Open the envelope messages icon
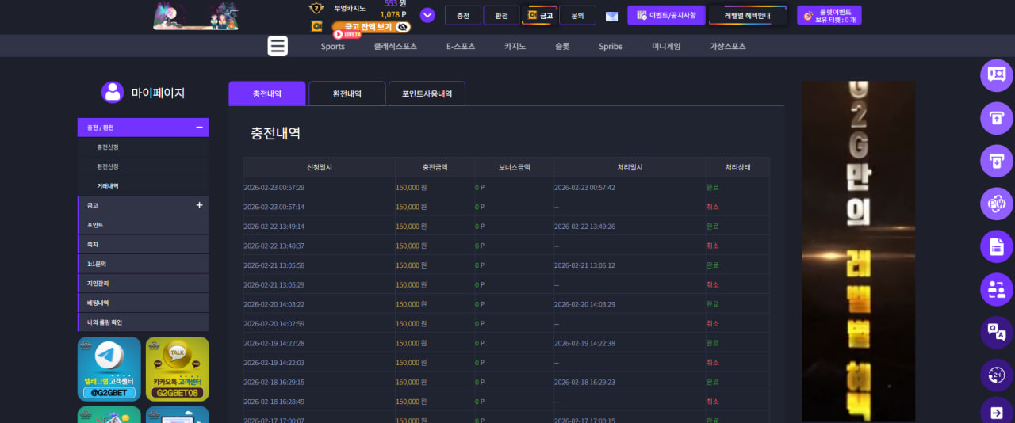The height and width of the screenshot is (423, 1015). point(611,16)
